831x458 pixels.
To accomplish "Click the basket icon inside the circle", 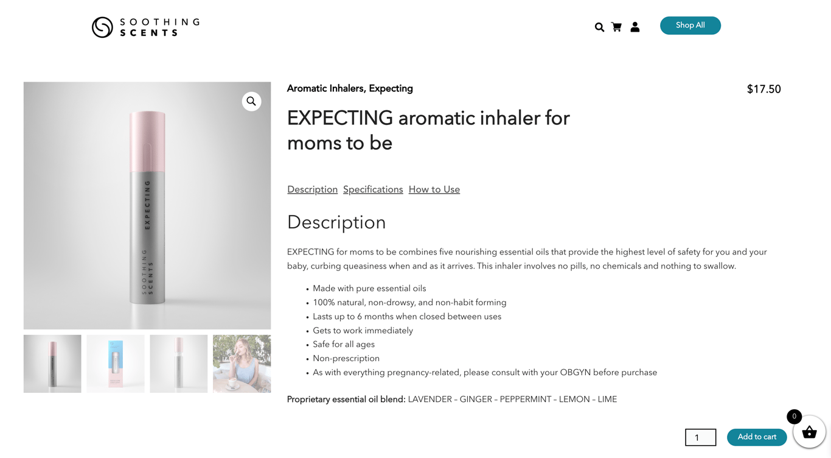I will coord(809,432).
